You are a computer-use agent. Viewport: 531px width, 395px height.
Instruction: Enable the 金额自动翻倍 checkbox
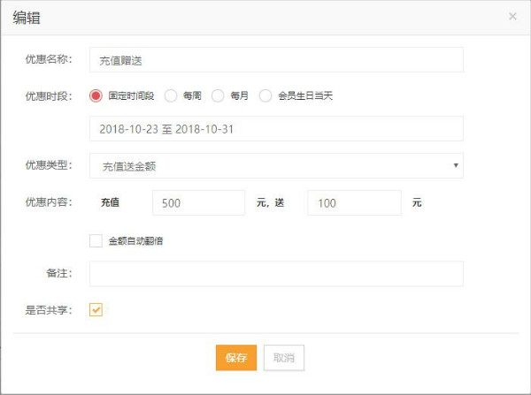point(96,239)
